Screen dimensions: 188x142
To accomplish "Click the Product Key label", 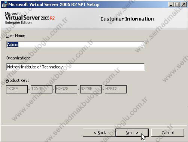I will [x=17, y=80].
